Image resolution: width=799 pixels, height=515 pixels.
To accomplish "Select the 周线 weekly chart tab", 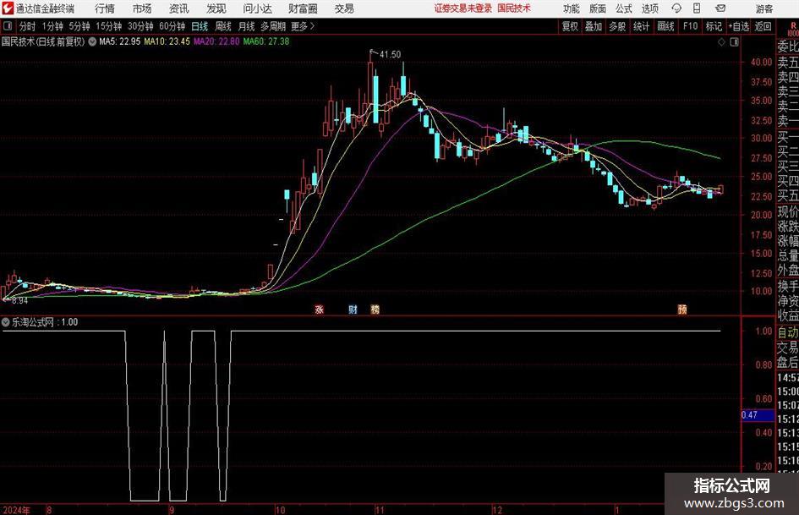I will pos(222,26).
